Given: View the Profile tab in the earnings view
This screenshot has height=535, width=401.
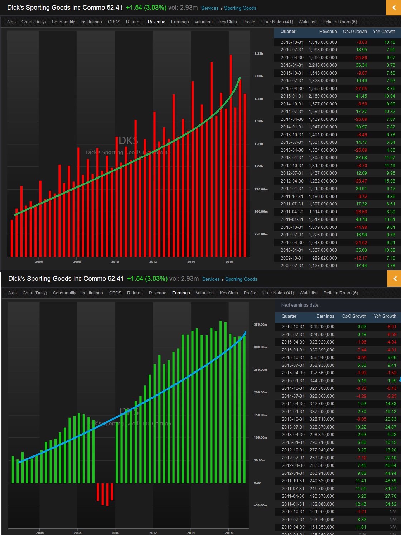Looking at the screenshot, I should point(250,293).
